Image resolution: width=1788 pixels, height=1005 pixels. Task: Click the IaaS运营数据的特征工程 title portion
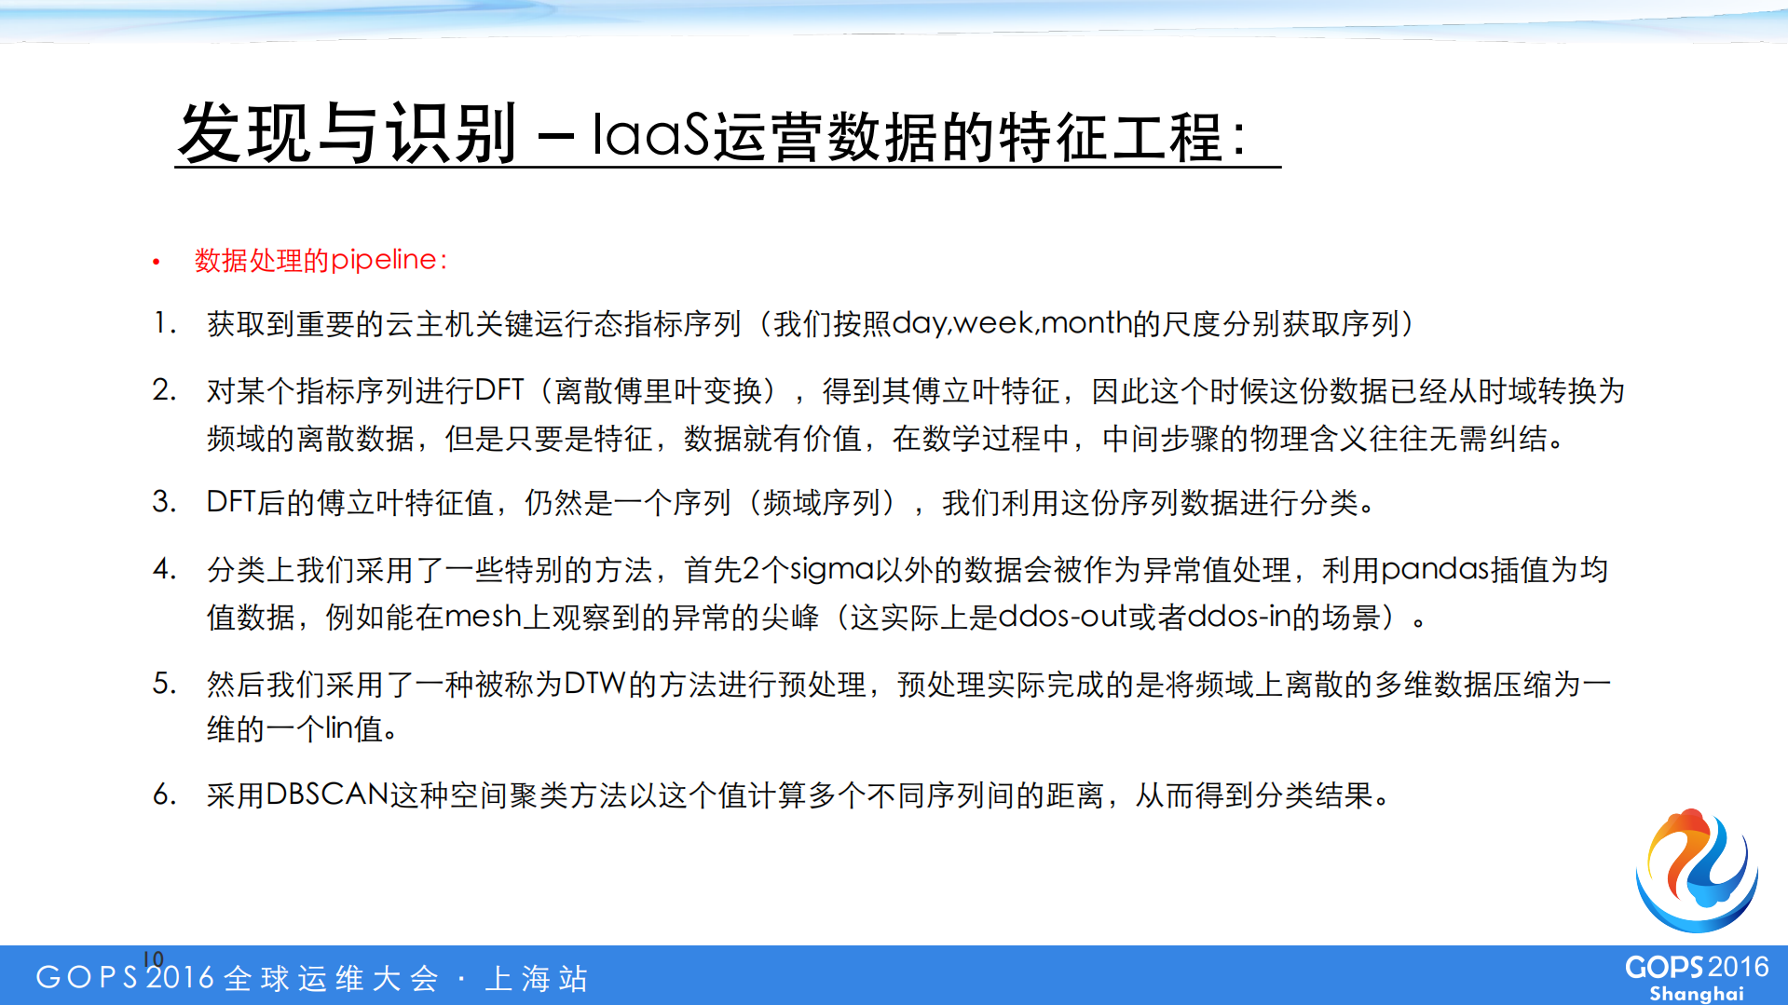coord(932,135)
